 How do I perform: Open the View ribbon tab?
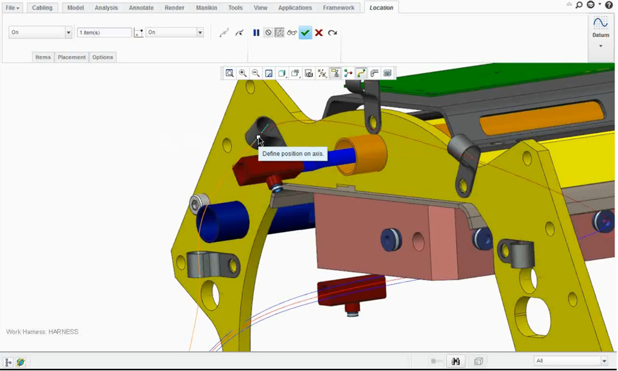(260, 7)
